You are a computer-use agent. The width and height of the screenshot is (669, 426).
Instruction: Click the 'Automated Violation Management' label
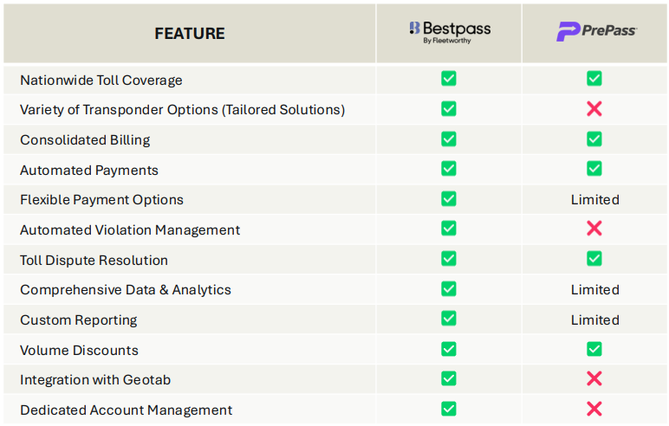click(130, 230)
